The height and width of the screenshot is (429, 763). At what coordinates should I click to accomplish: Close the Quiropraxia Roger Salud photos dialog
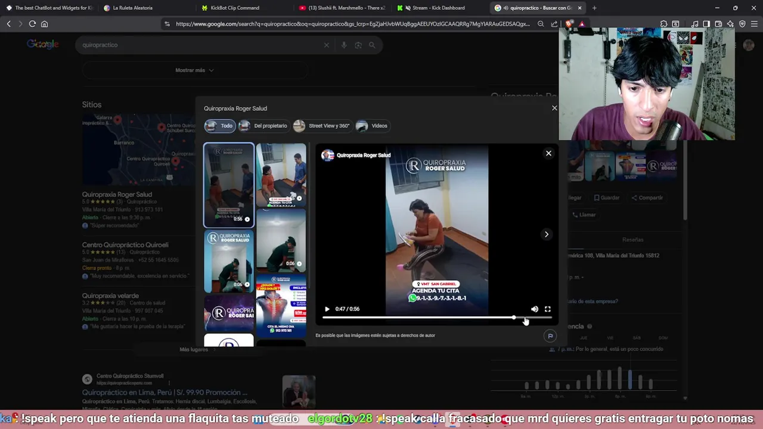pyautogui.click(x=554, y=108)
